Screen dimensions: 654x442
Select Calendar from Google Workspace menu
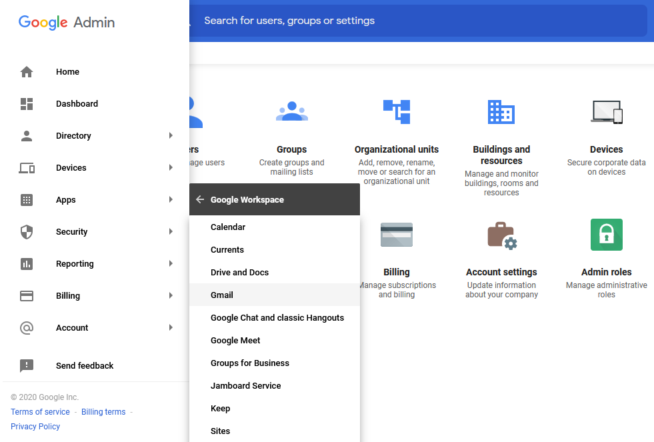(x=275, y=227)
